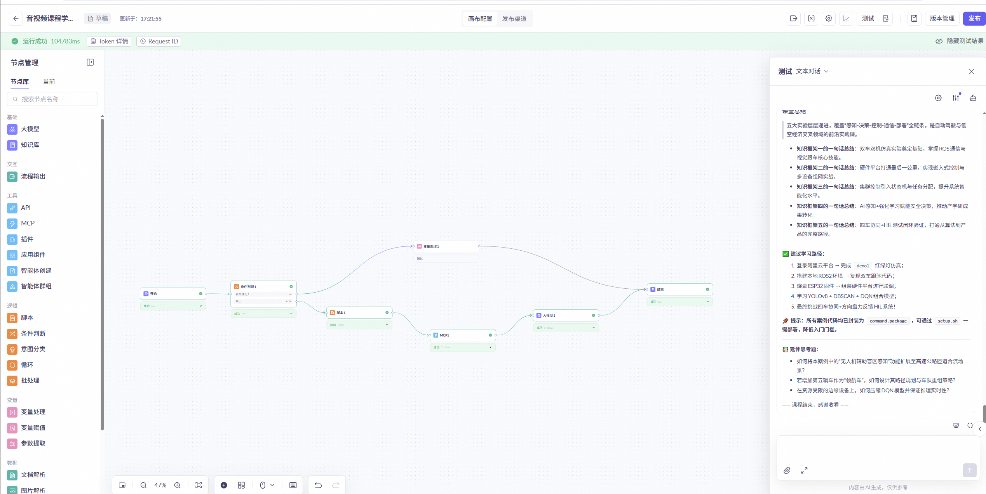Switch to the 当前 tab
986x494 pixels.
[x=49, y=81]
